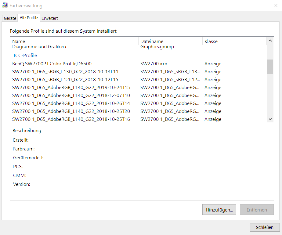Close the Farbverwaltung window with X
This screenshot has height=235, width=282.
coord(276,5)
